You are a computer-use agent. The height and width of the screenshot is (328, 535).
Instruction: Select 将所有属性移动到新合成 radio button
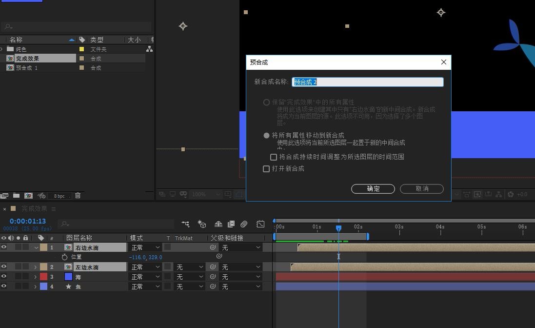tap(266, 136)
